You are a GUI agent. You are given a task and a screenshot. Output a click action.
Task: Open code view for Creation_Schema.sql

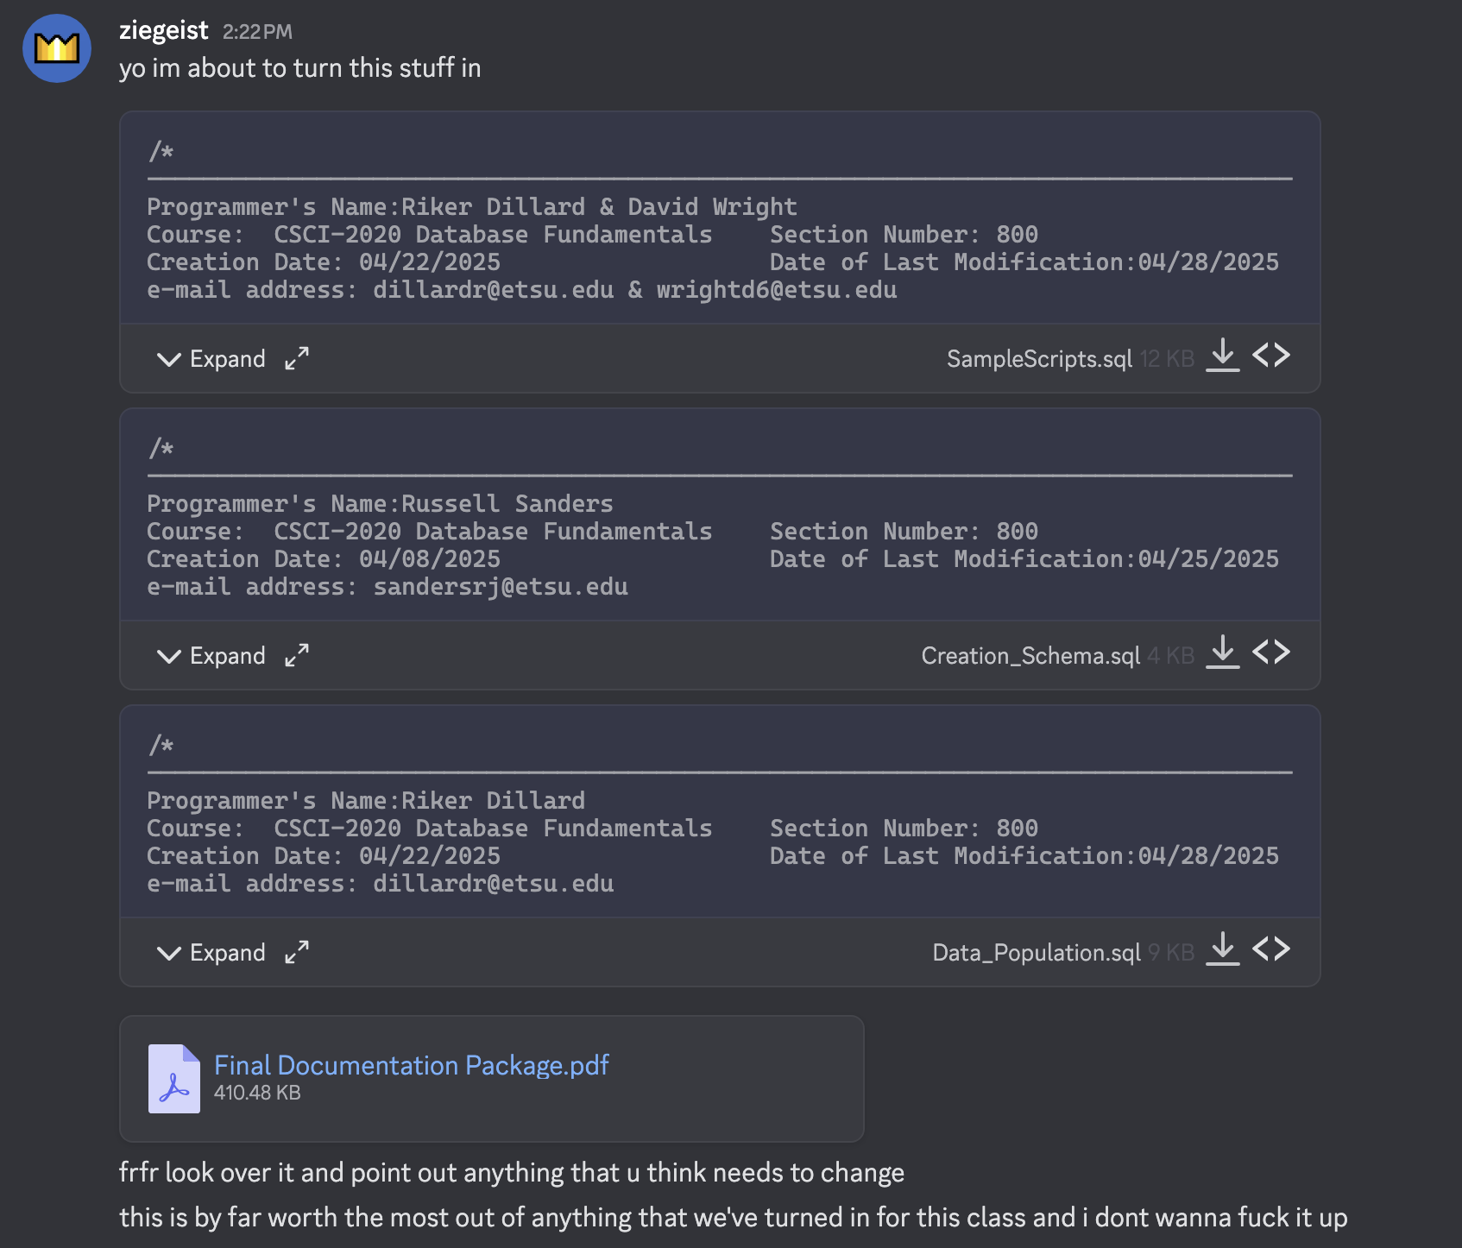pyautogui.click(x=1271, y=652)
